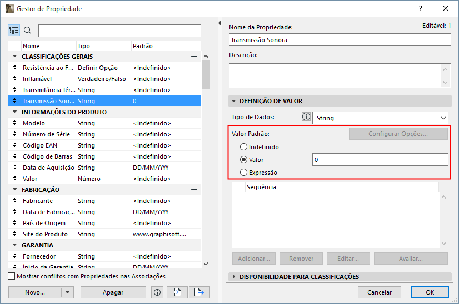Open the Tipo de Dados String dropdown
The height and width of the screenshot is (304, 459).
pos(380,118)
